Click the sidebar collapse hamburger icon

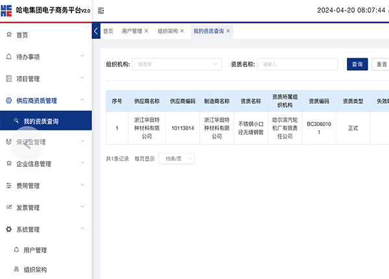tap(101, 10)
